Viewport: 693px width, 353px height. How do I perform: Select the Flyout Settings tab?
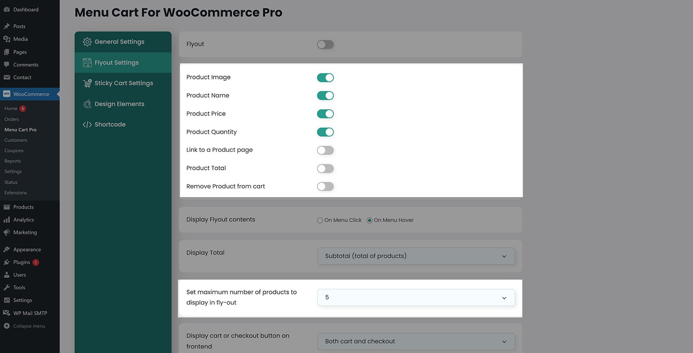(x=123, y=63)
